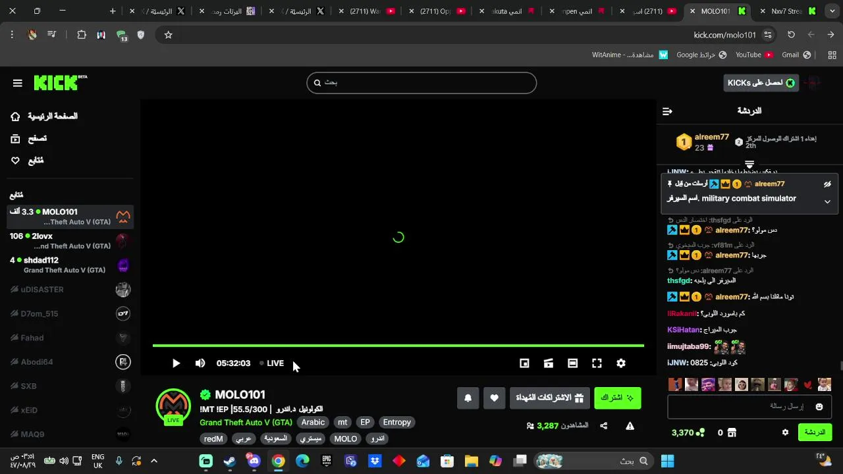Click the green stream progress bar

click(398, 345)
